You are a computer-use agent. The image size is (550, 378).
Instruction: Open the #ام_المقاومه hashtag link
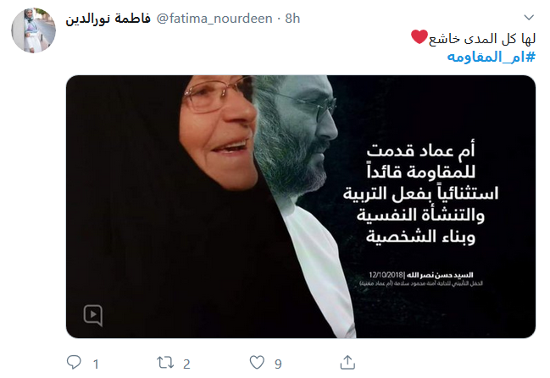491,57
